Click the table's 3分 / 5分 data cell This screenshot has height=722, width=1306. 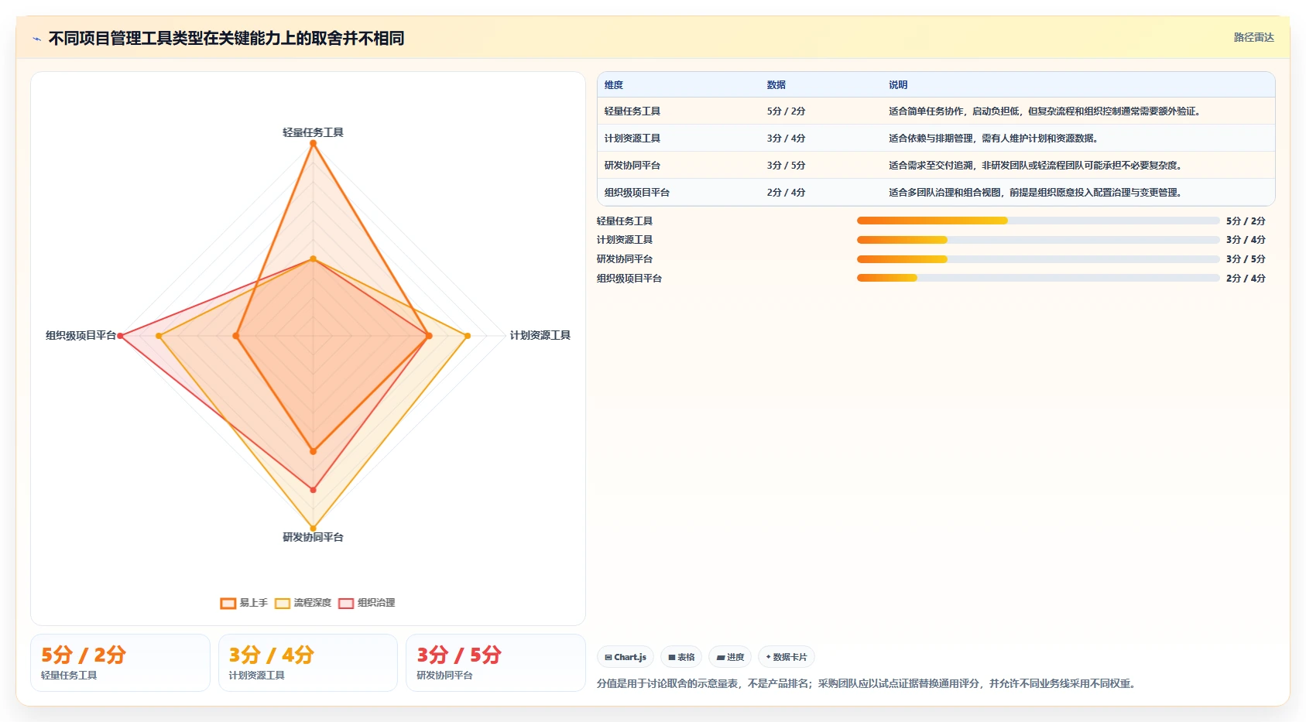click(x=787, y=166)
